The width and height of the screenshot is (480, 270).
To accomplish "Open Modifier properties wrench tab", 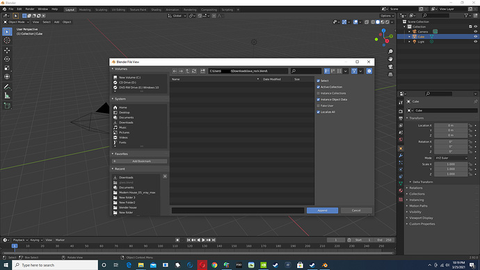I will [x=401, y=155].
